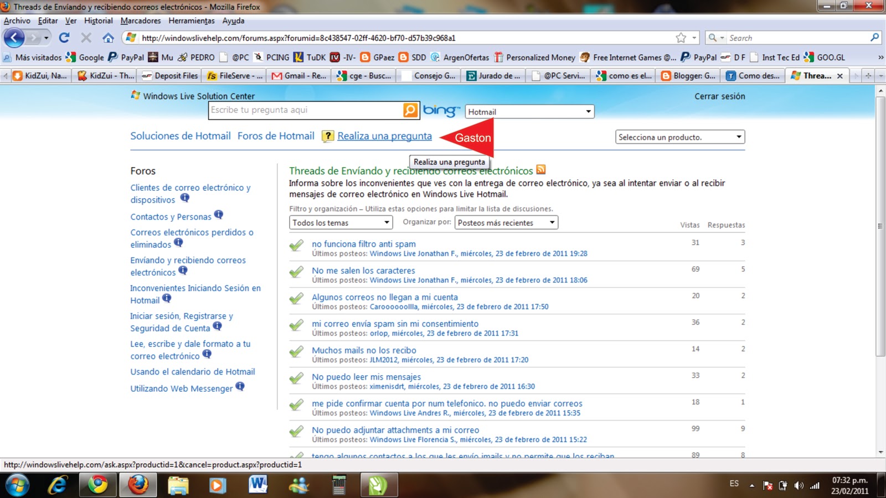Go back with the browser Back arrow
Viewport: 886px width, 498px height.
(14, 38)
